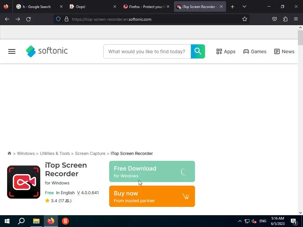Expand the list all tabs dropdown
The width and height of the screenshot is (303, 227).
click(244, 7)
